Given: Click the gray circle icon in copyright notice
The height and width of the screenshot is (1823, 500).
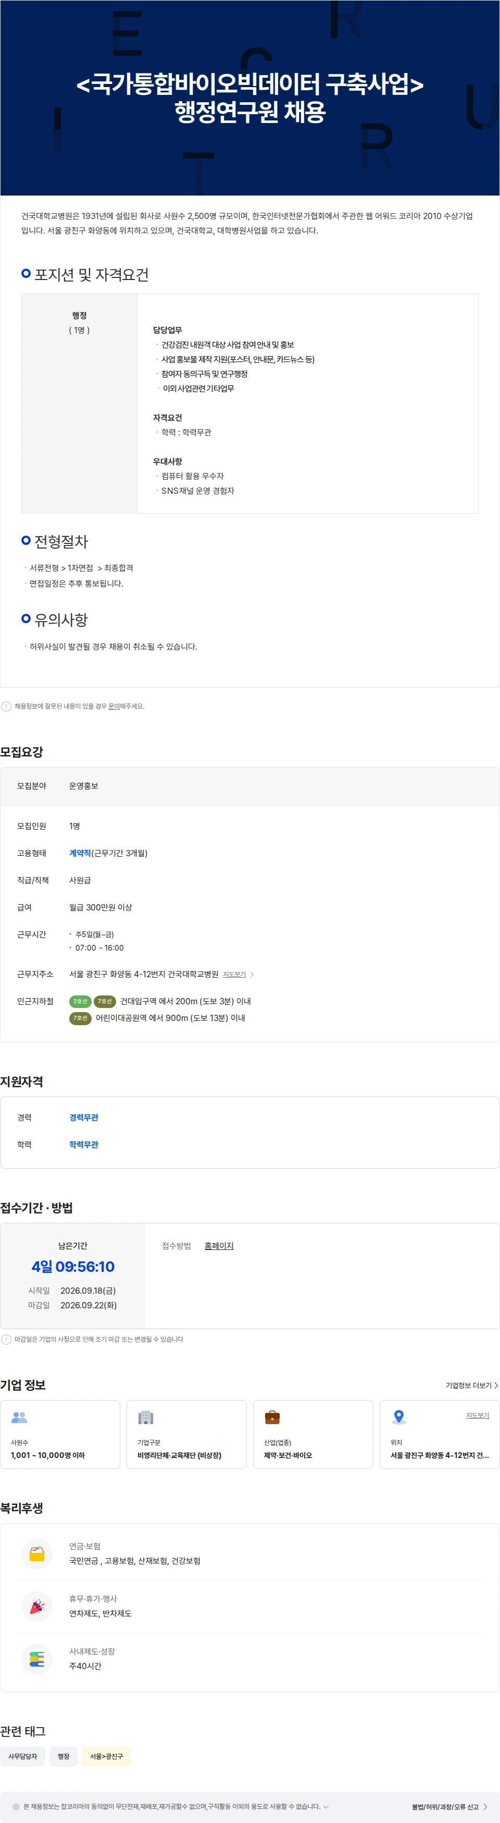Looking at the screenshot, I should [x=16, y=1807].
